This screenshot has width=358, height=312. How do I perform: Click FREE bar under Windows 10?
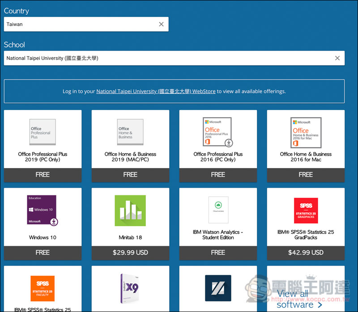[43, 253]
